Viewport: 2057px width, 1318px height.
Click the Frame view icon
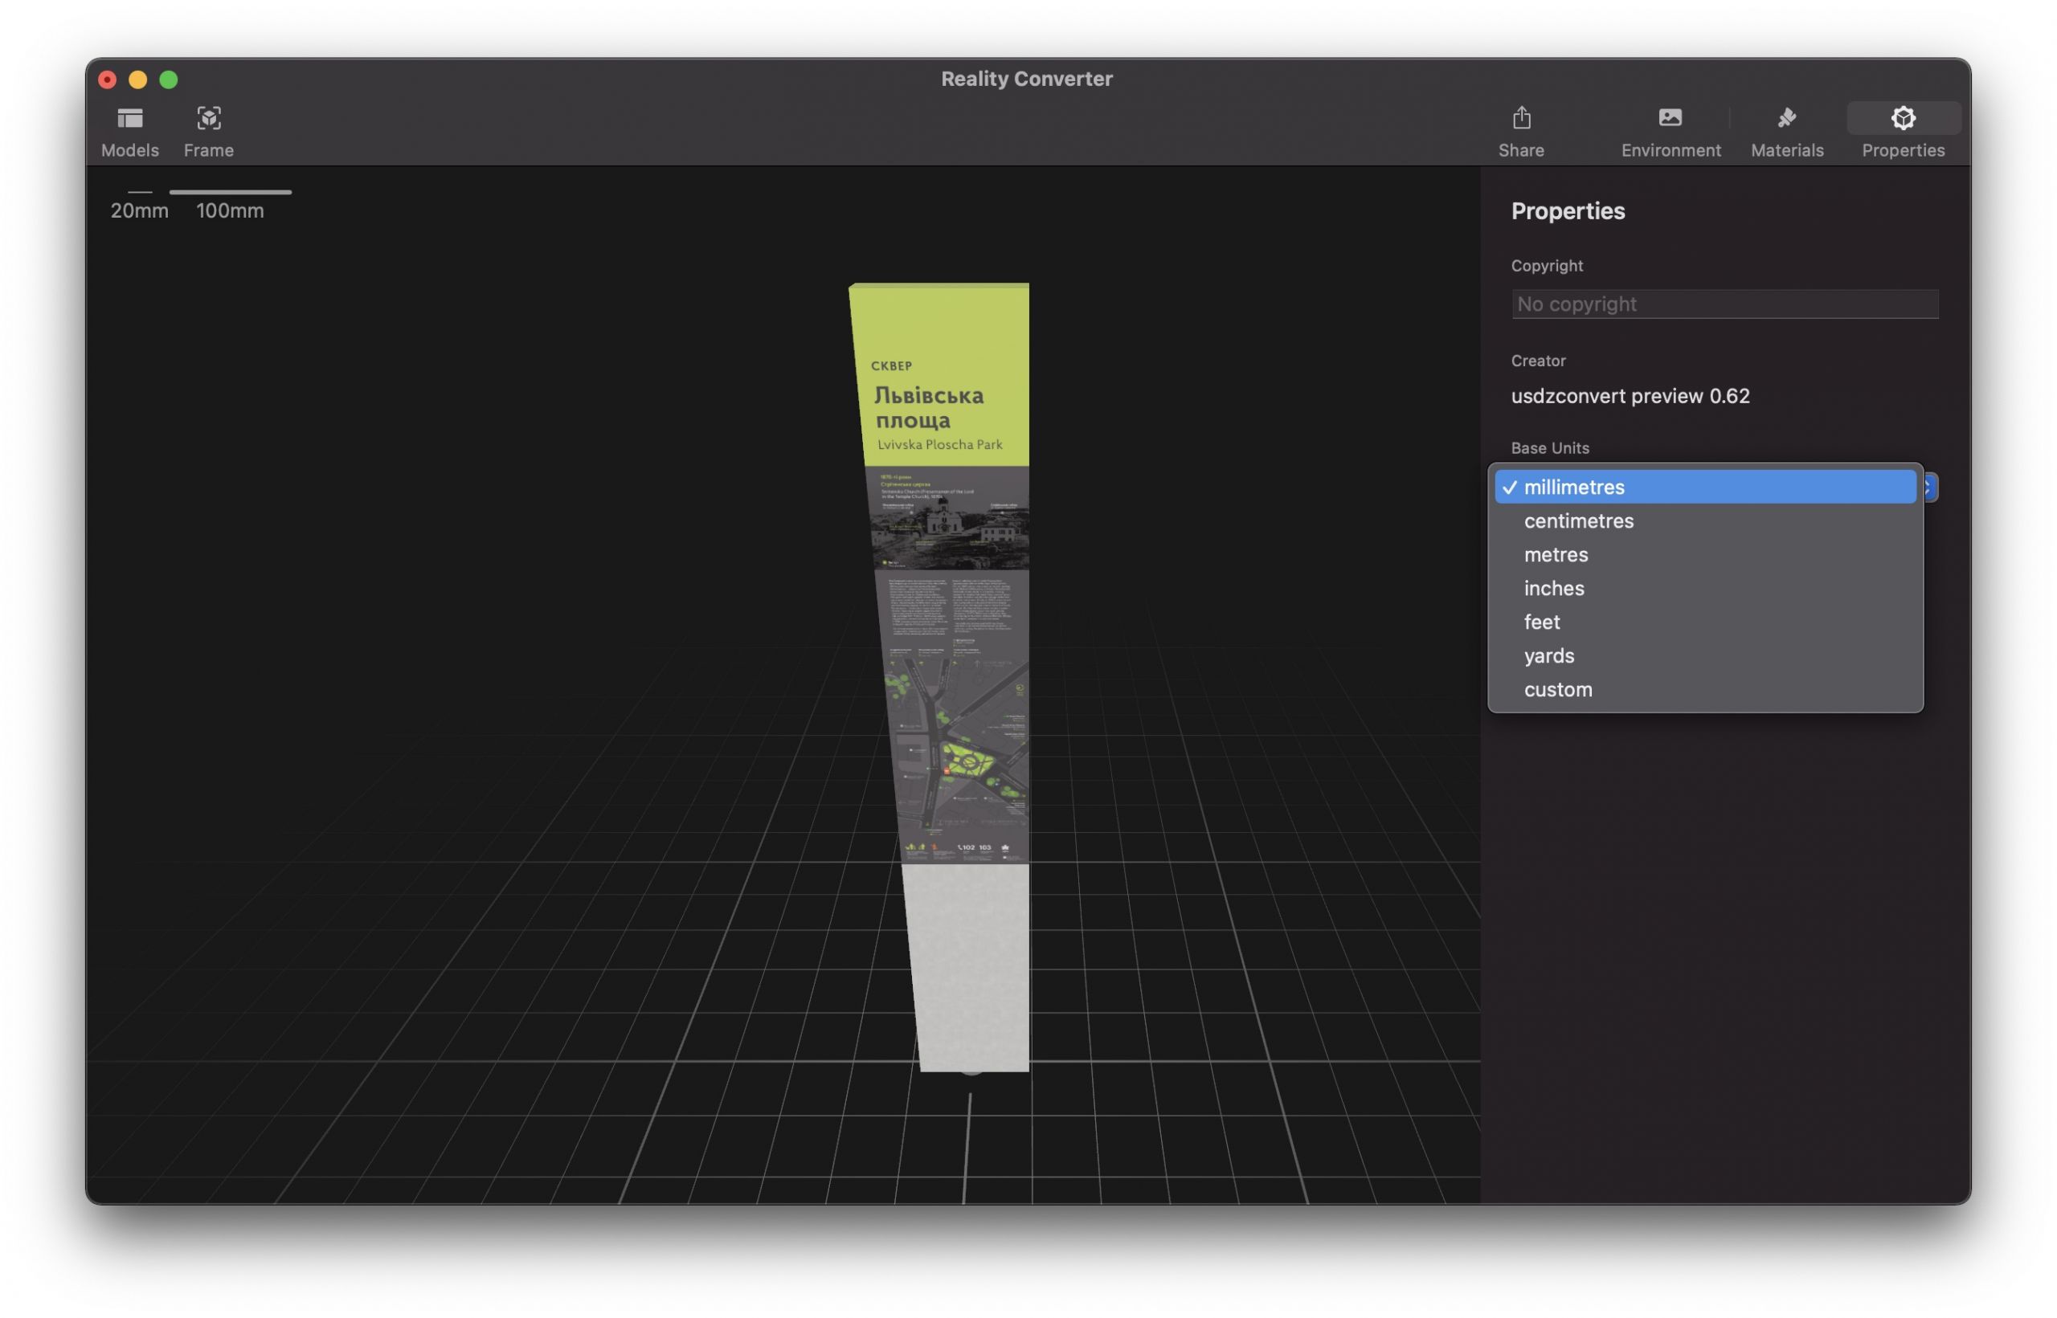pyautogui.click(x=209, y=118)
